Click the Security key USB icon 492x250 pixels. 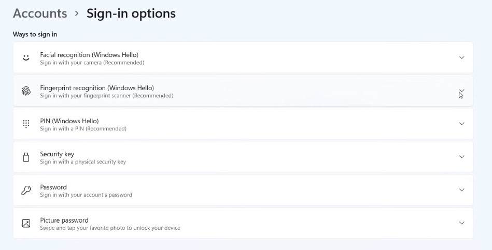(26, 157)
